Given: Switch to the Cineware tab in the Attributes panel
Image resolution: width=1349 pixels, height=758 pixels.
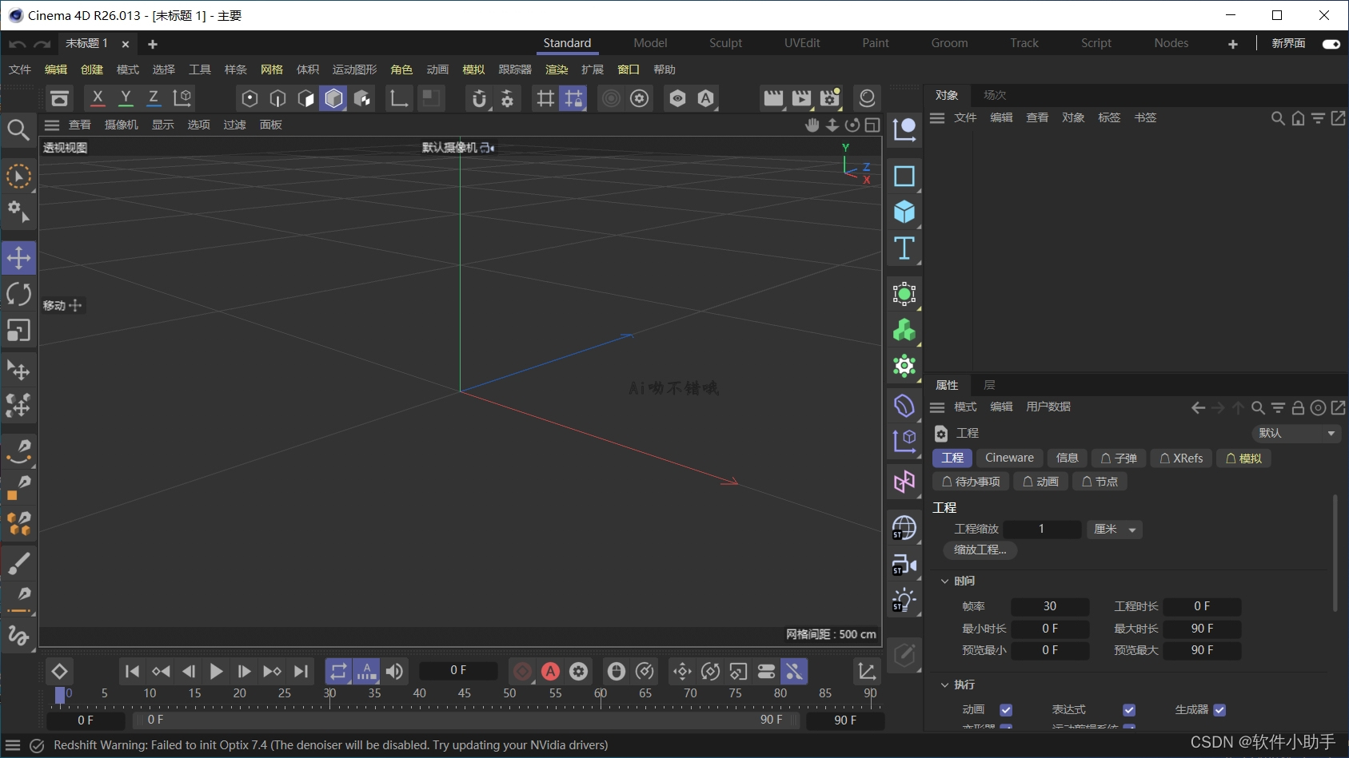Looking at the screenshot, I should [x=1008, y=458].
